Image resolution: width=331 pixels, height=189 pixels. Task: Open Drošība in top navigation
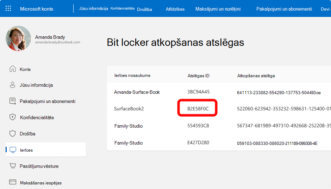point(144,9)
